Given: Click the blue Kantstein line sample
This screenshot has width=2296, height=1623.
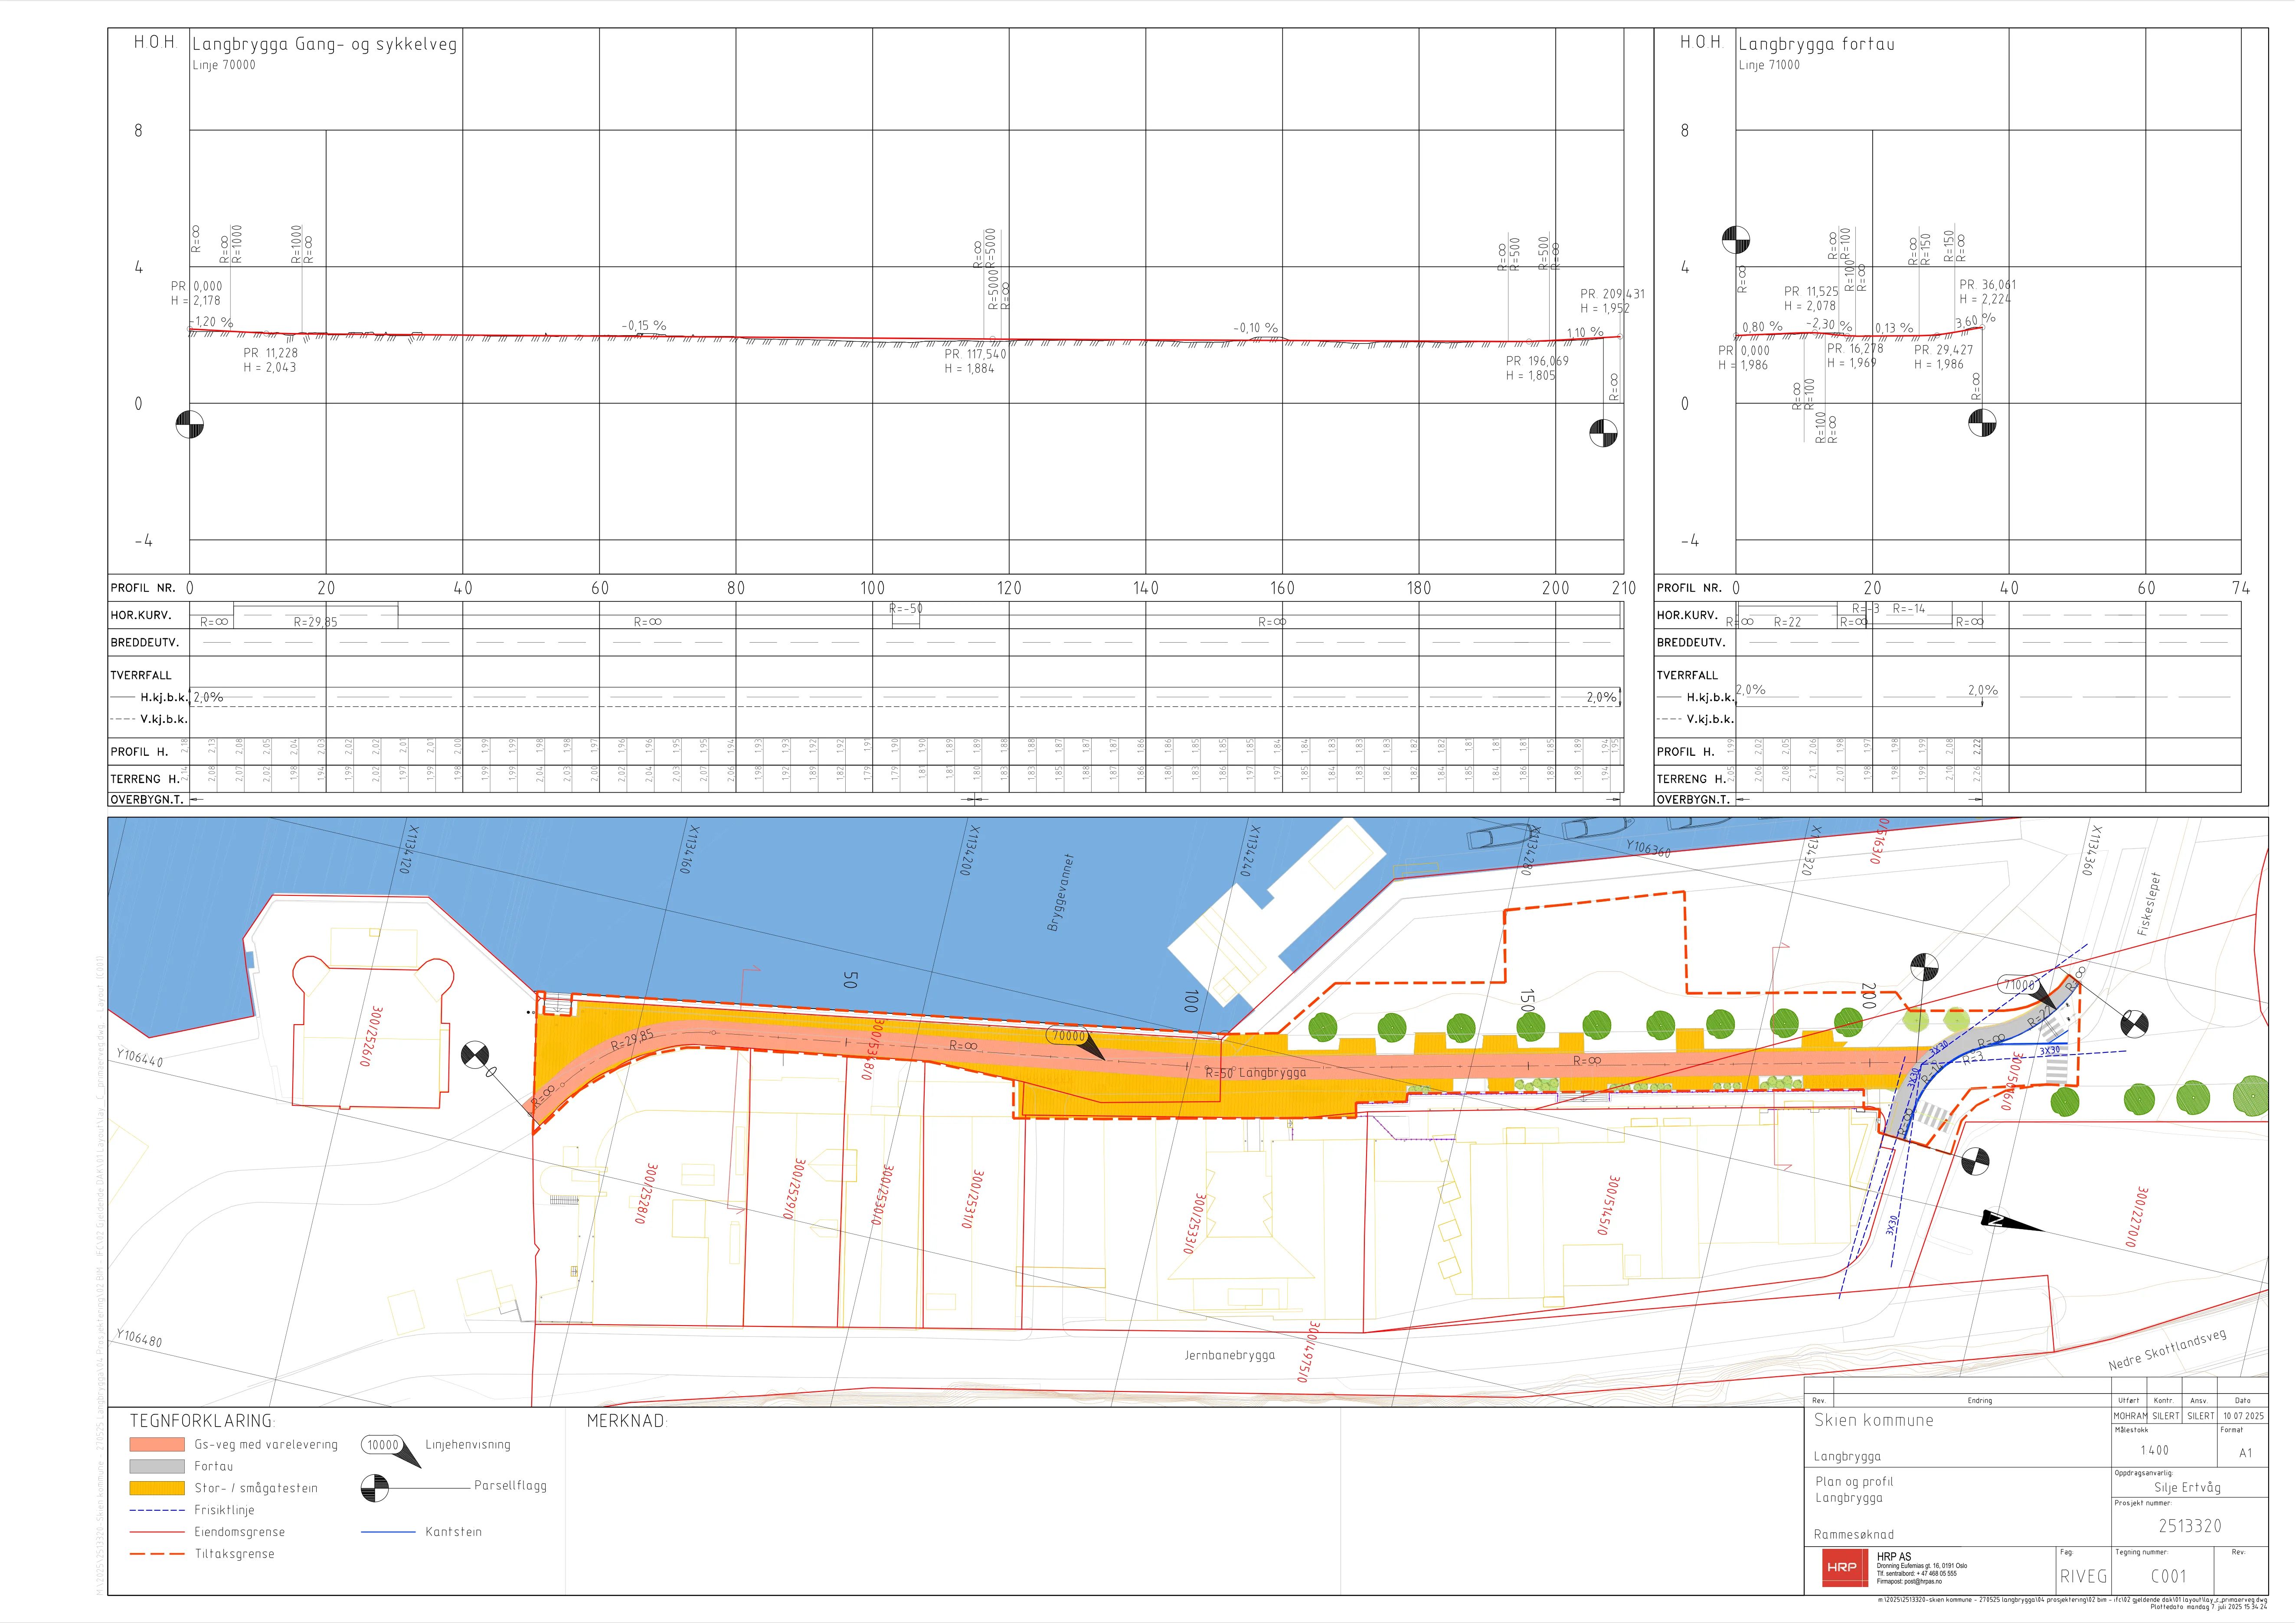Looking at the screenshot, I should tap(388, 1532).
